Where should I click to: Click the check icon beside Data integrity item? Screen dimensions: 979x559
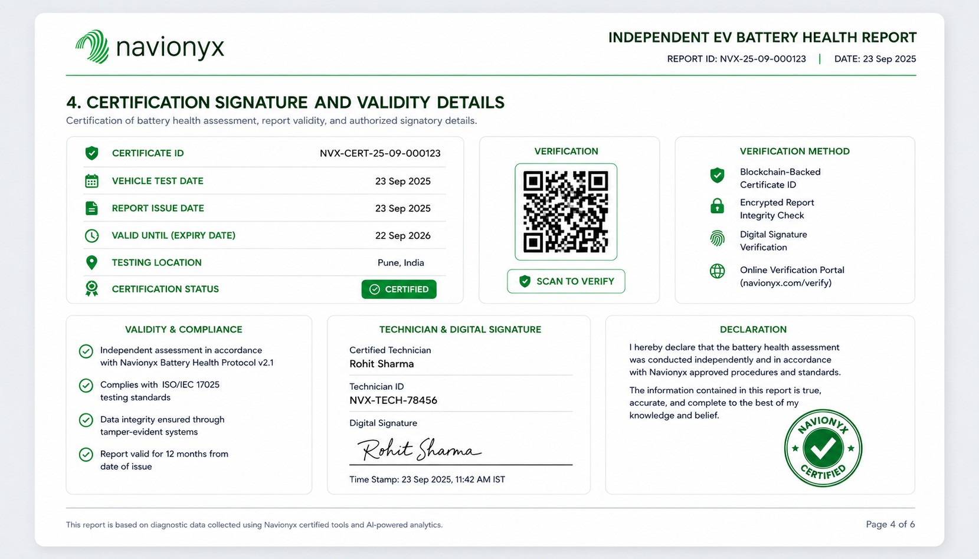[x=86, y=420]
